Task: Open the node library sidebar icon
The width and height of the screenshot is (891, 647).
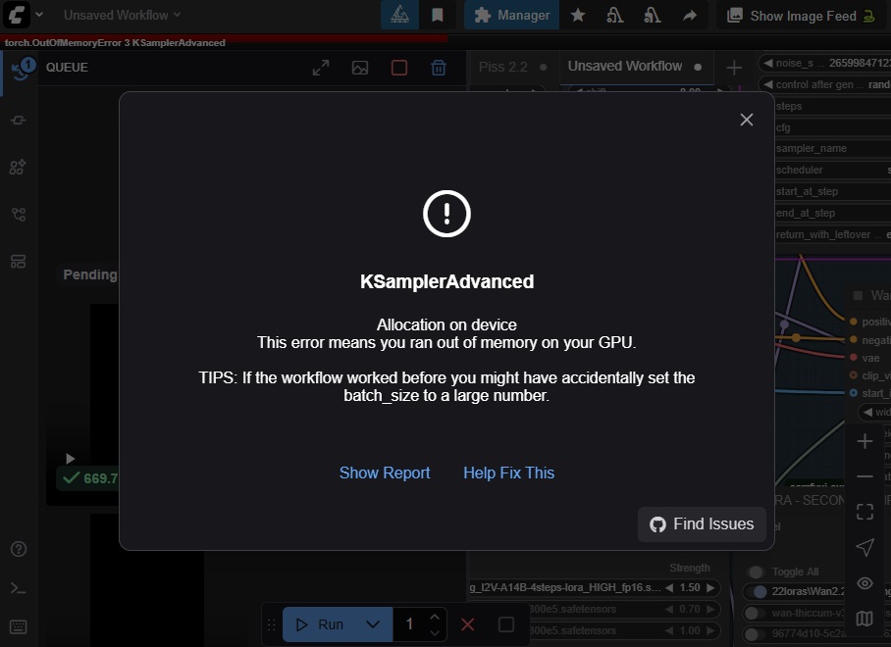Action: point(19,121)
